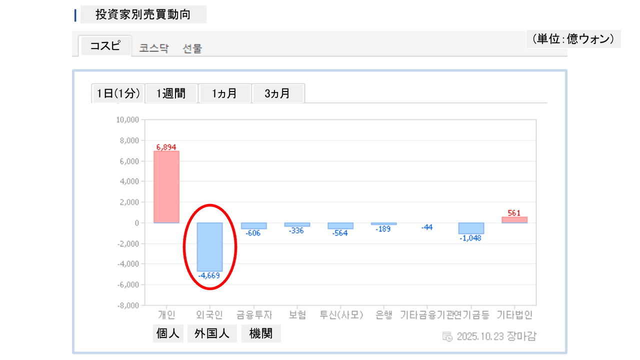Click the 보험 bar labeled -336

click(x=297, y=224)
